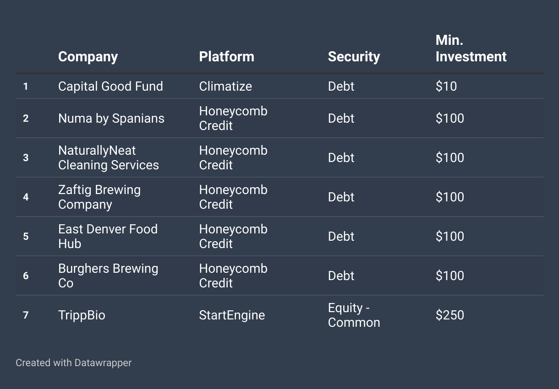Select the Zaftig Brewing Company cell

[99, 197]
